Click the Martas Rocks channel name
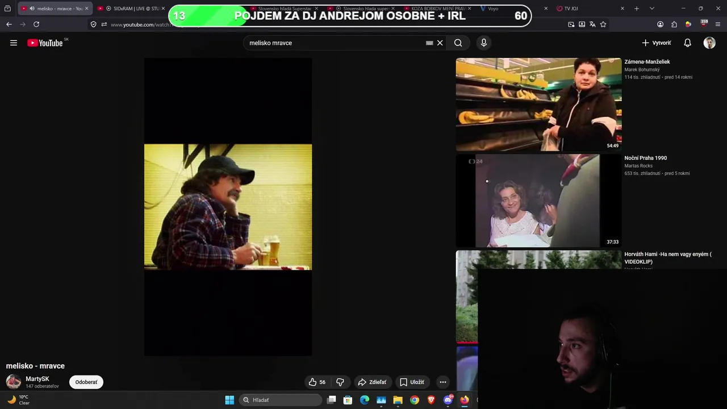The image size is (727, 409). (x=638, y=166)
